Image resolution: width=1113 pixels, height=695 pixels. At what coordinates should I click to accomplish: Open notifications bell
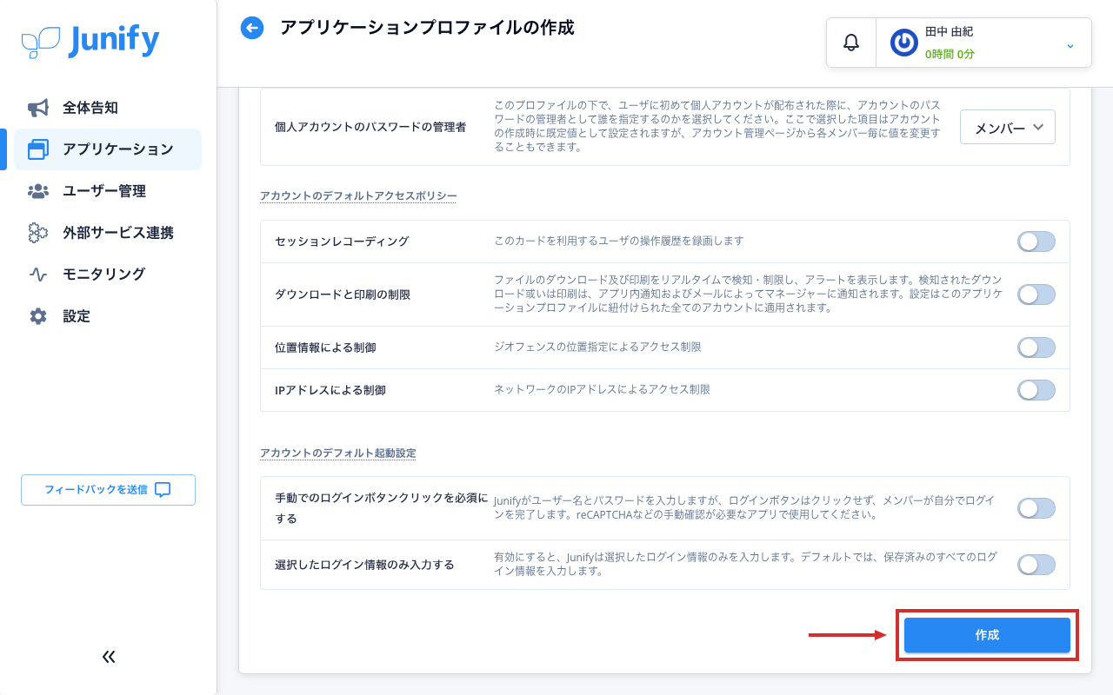coord(851,43)
